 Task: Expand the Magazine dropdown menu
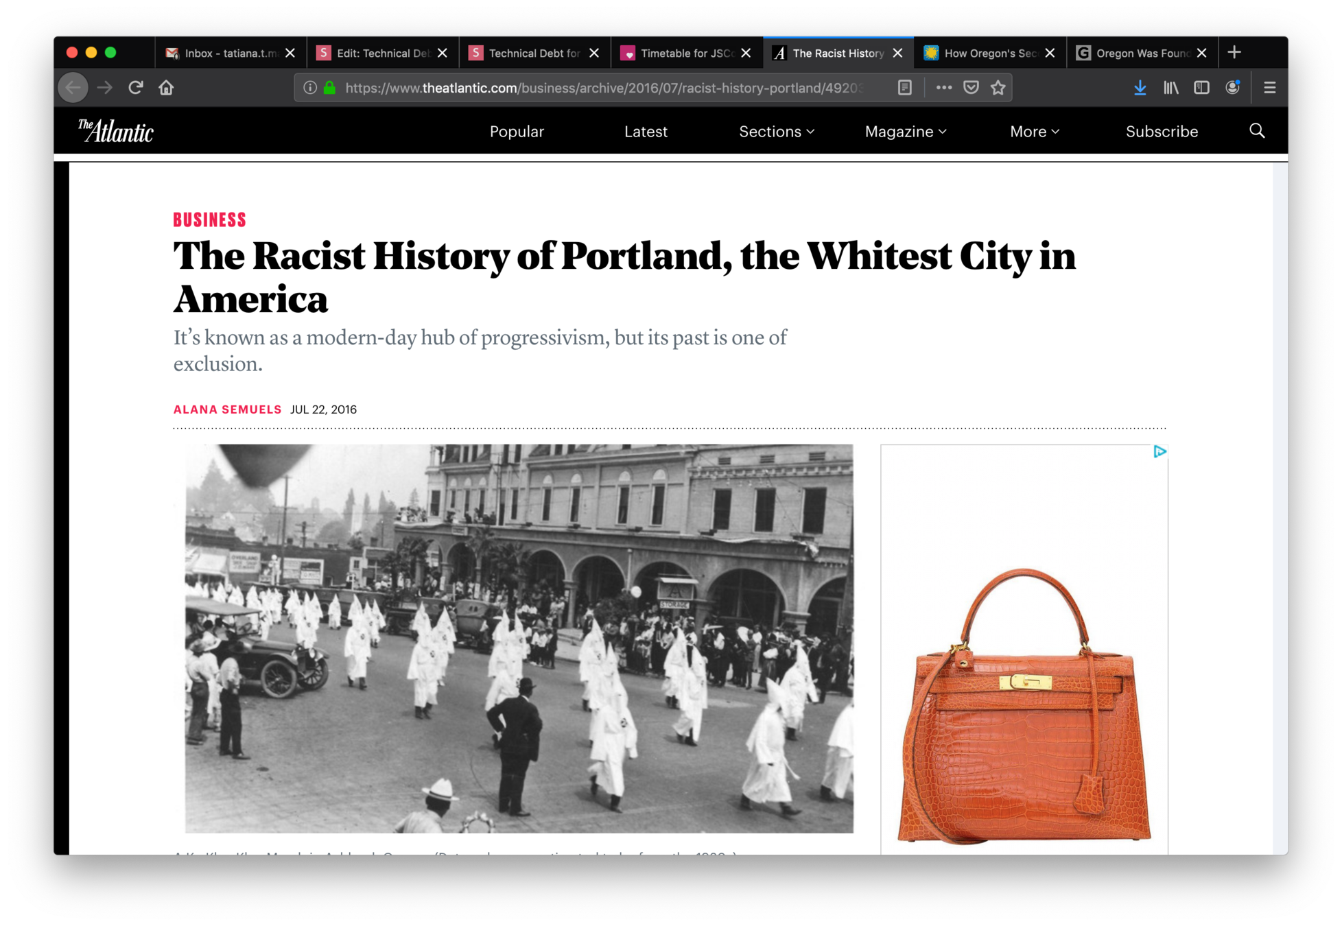pos(905,132)
